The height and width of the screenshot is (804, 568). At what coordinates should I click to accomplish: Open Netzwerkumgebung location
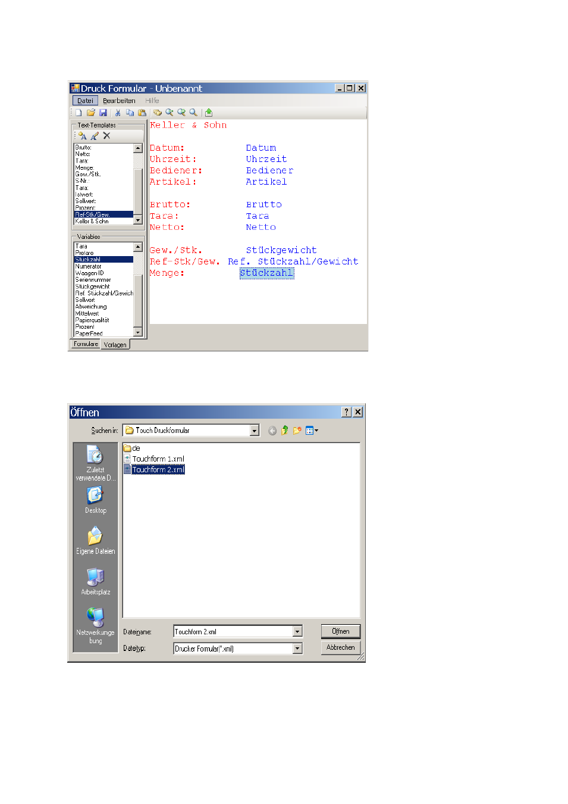(x=95, y=626)
